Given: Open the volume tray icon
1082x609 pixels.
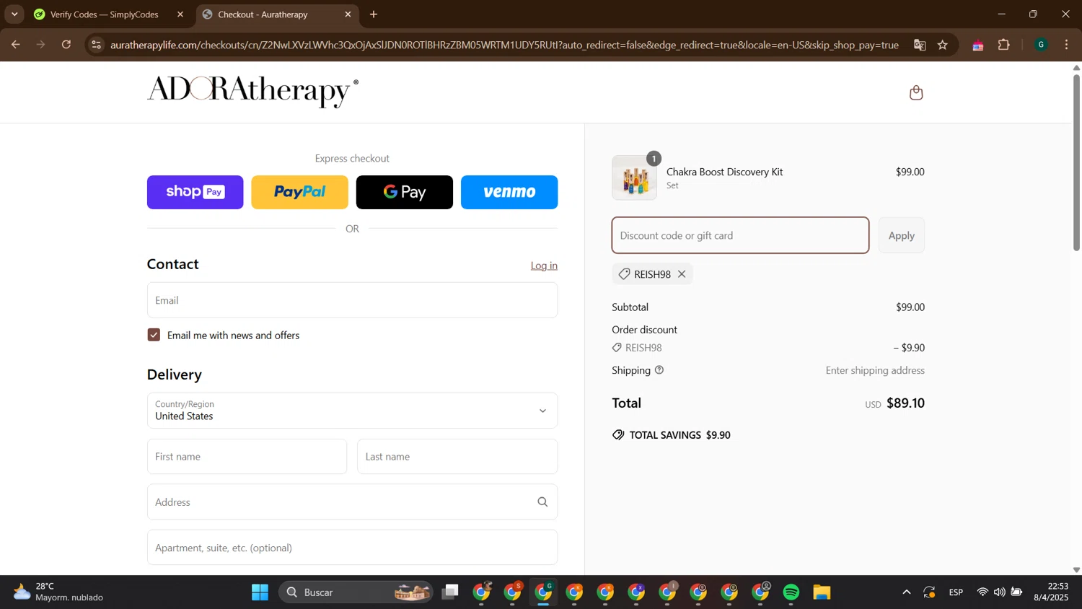Looking at the screenshot, I should [x=999, y=592].
